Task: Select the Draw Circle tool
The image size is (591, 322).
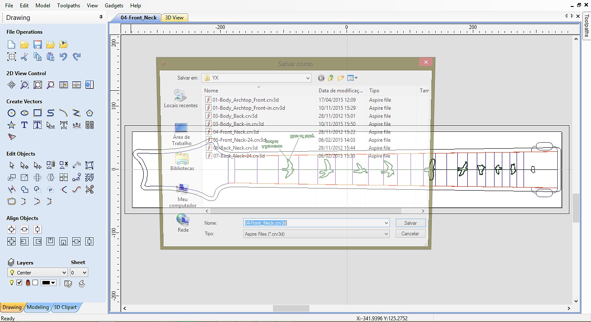Action: (x=12, y=113)
